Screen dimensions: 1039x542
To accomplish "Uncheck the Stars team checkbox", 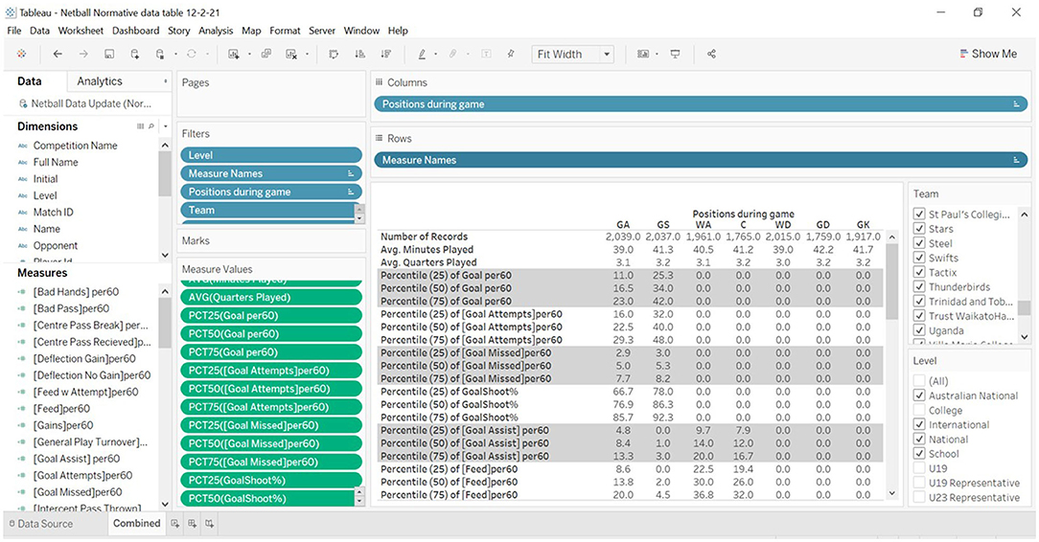I will click(919, 228).
